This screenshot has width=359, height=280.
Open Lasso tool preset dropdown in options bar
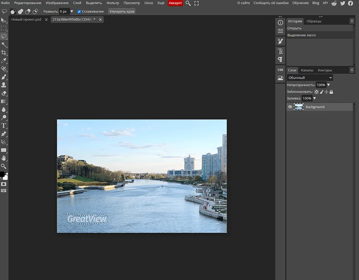pyautogui.click(x=4, y=12)
